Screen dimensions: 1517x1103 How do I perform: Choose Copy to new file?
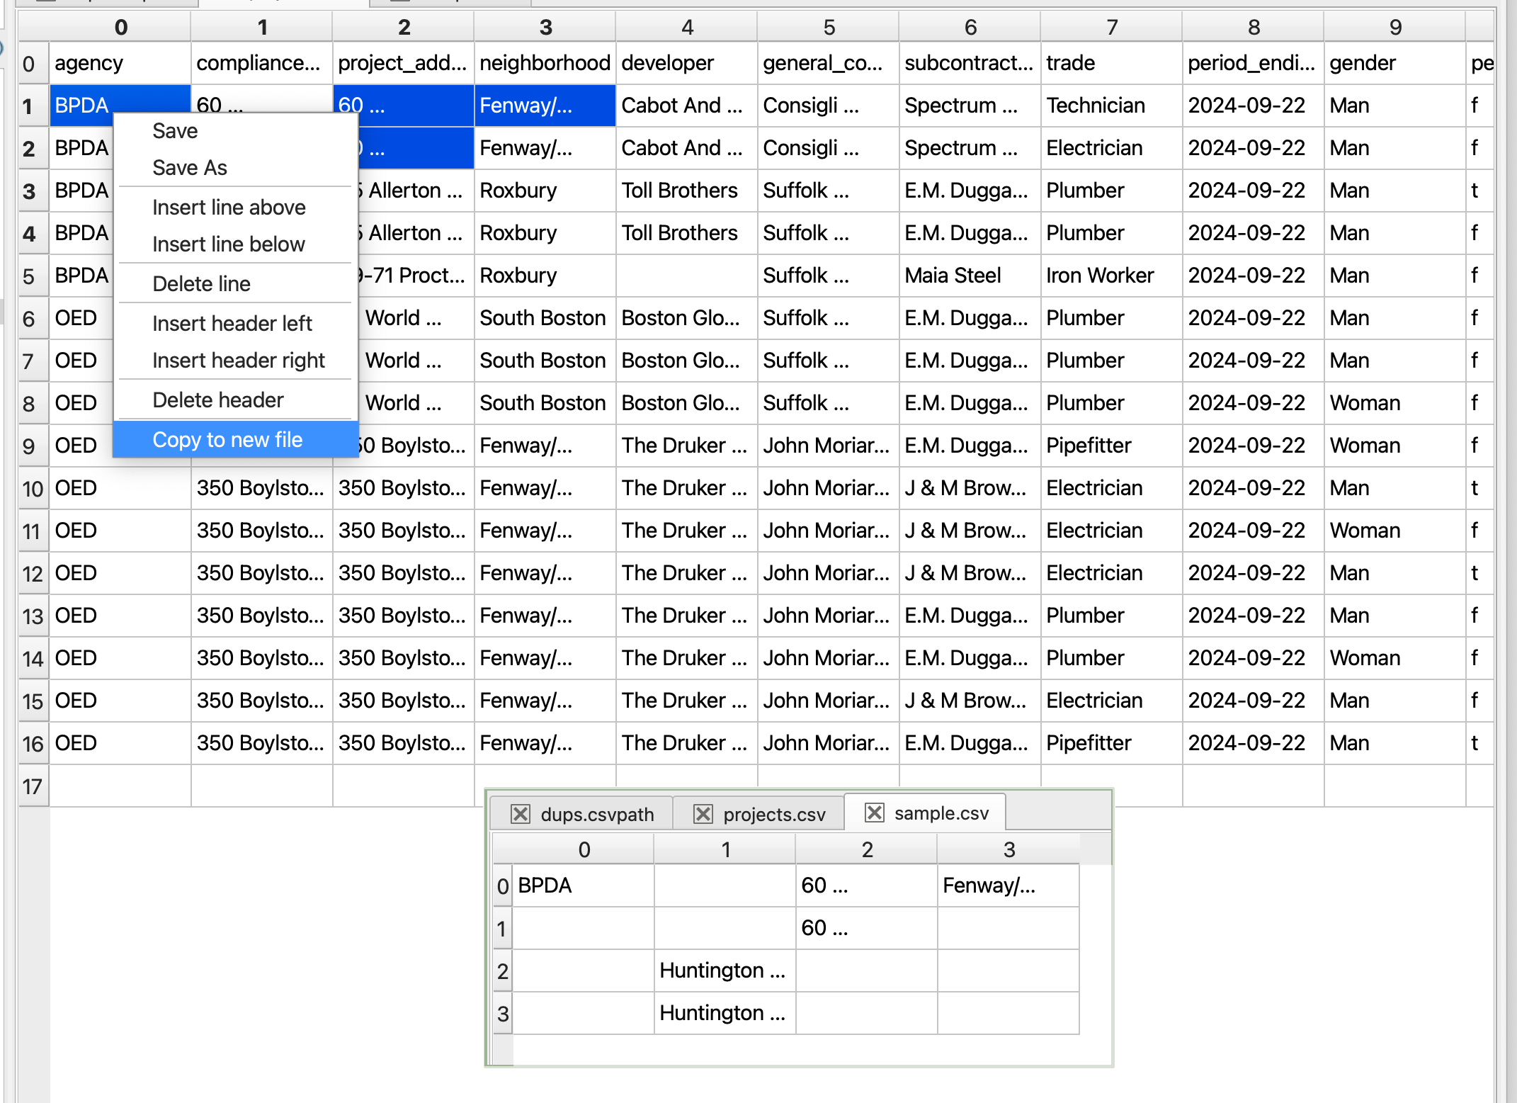click(227, 440)
